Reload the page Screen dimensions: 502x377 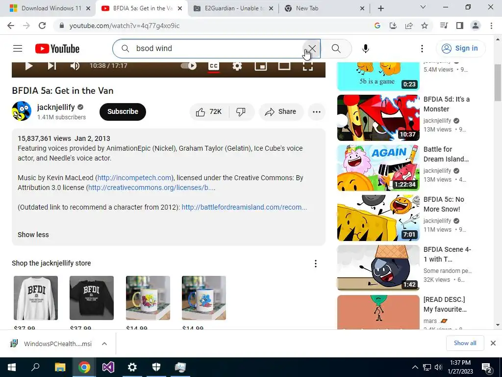coord(42,26)
